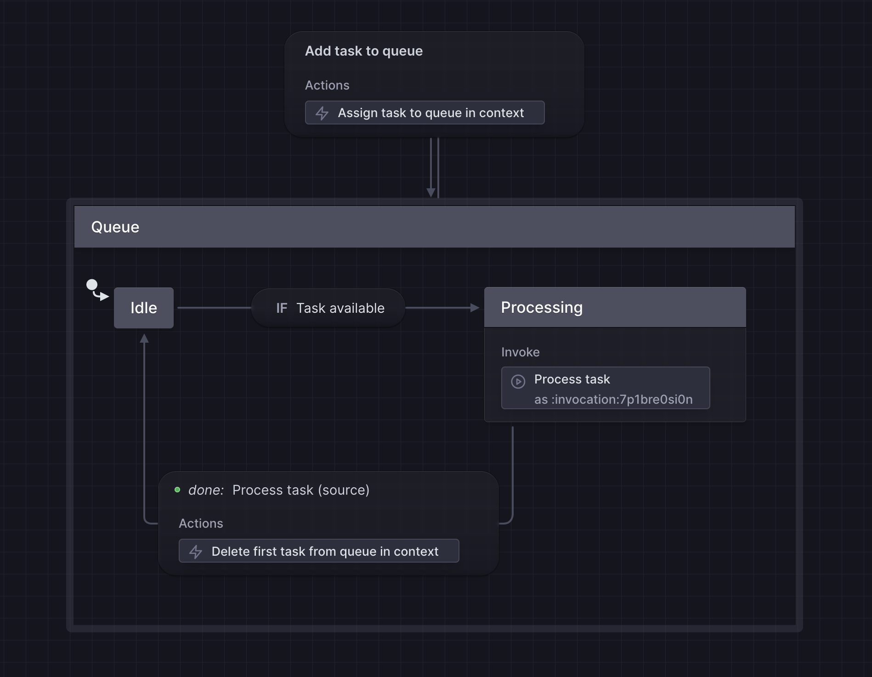Expand the Actions section under Add task to queue
The width and height of the screenshot is (872, 677).
tap(327, 85)
